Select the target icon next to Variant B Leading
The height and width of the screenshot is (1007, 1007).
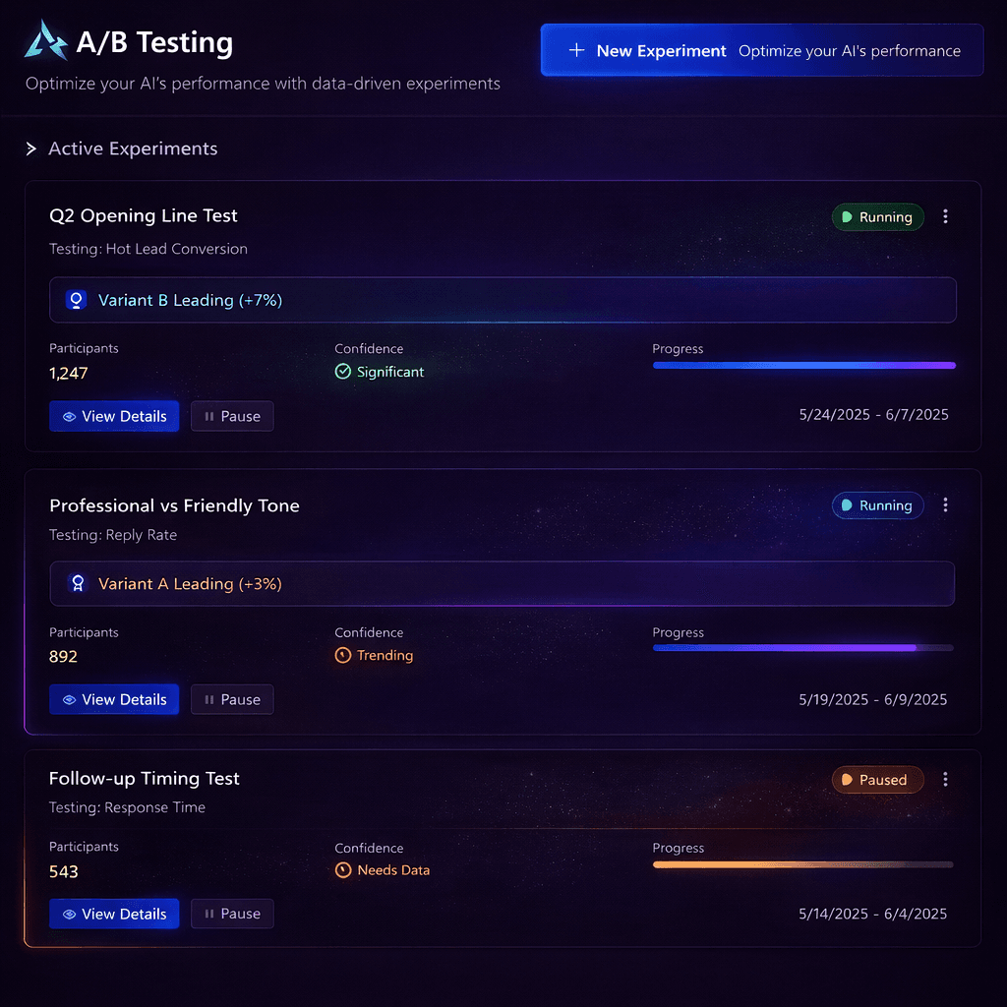pyautogui.click(x=76, y=299)
